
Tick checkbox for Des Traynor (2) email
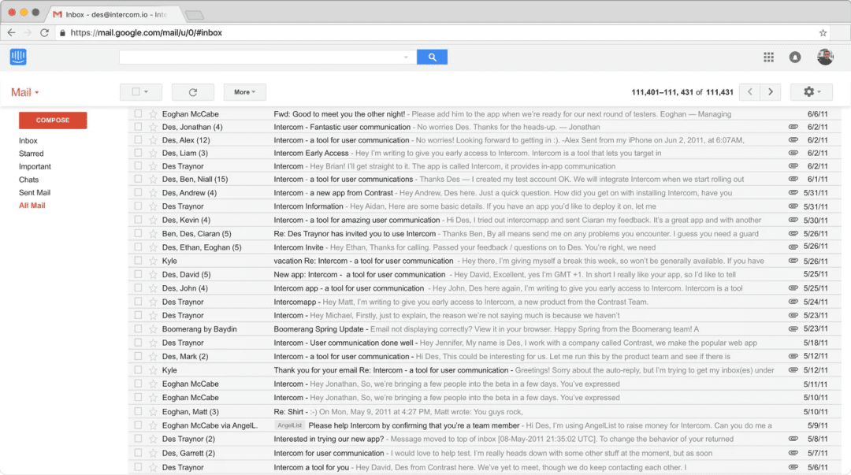pos(138,439)
